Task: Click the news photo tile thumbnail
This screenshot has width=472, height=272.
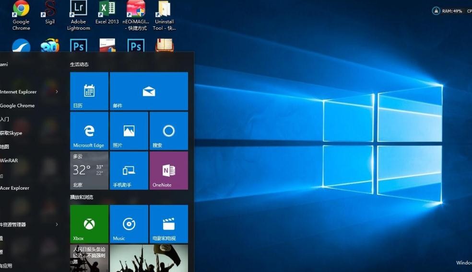Action: [149, 258]
